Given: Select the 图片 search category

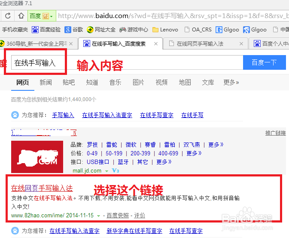Looking at the screenshot, I should click(138, 82).
